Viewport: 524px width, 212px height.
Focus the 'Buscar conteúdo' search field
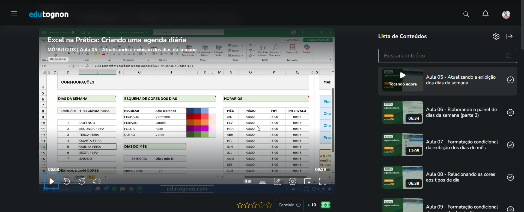coord(448,56)
